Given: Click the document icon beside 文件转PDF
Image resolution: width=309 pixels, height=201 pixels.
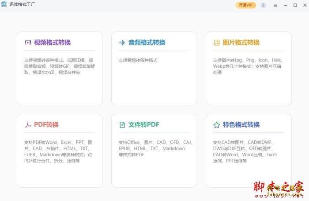Looking at the screenshot, I should [x=122, y=125].
